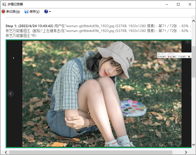Click the next-image chevron at screenshot's right edge

point(190,94)
